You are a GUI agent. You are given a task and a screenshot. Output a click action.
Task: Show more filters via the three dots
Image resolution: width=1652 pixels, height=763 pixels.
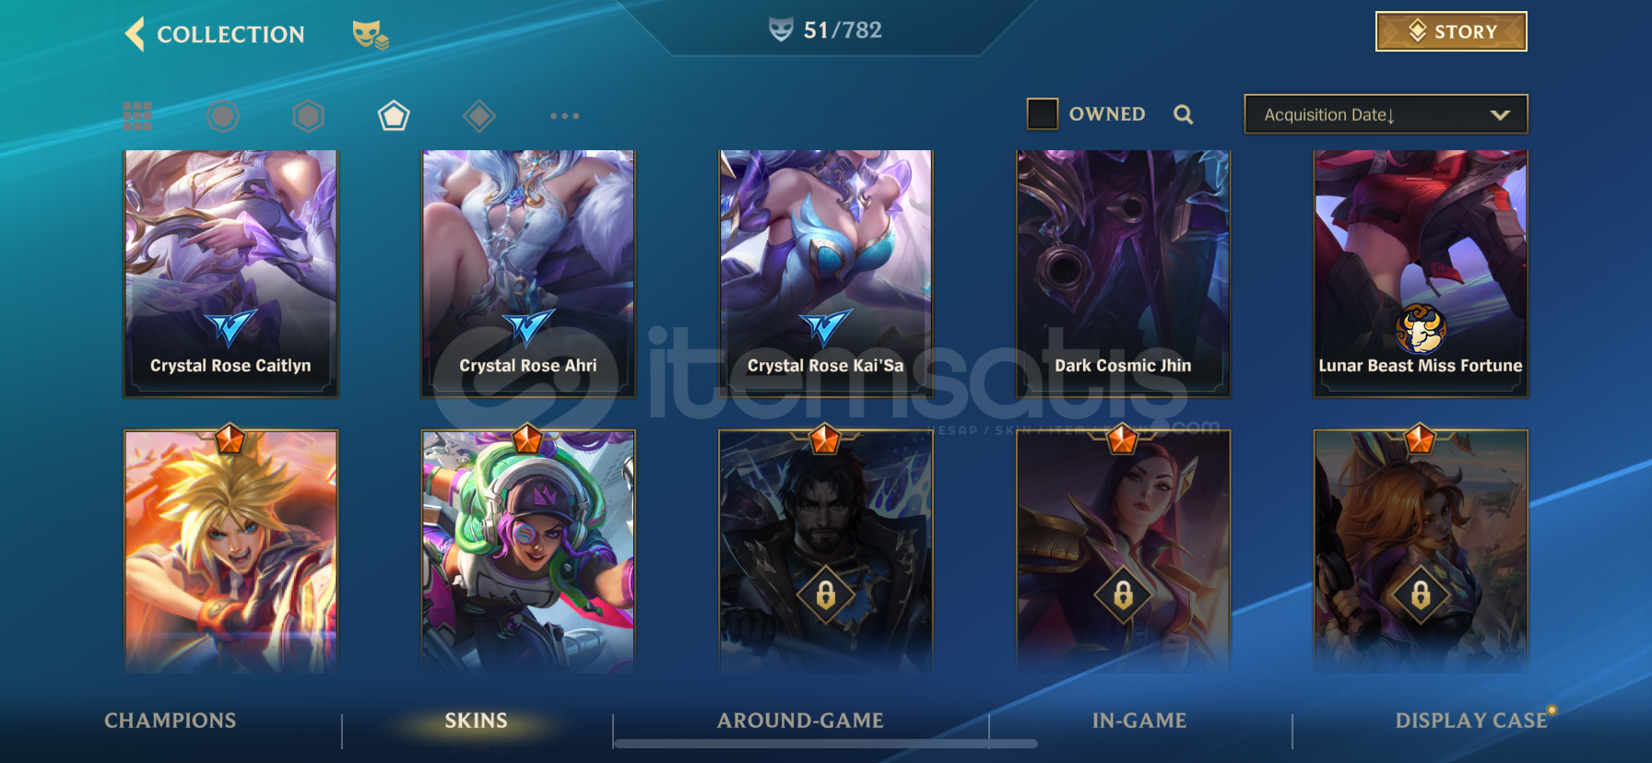[x=564, y=116]
